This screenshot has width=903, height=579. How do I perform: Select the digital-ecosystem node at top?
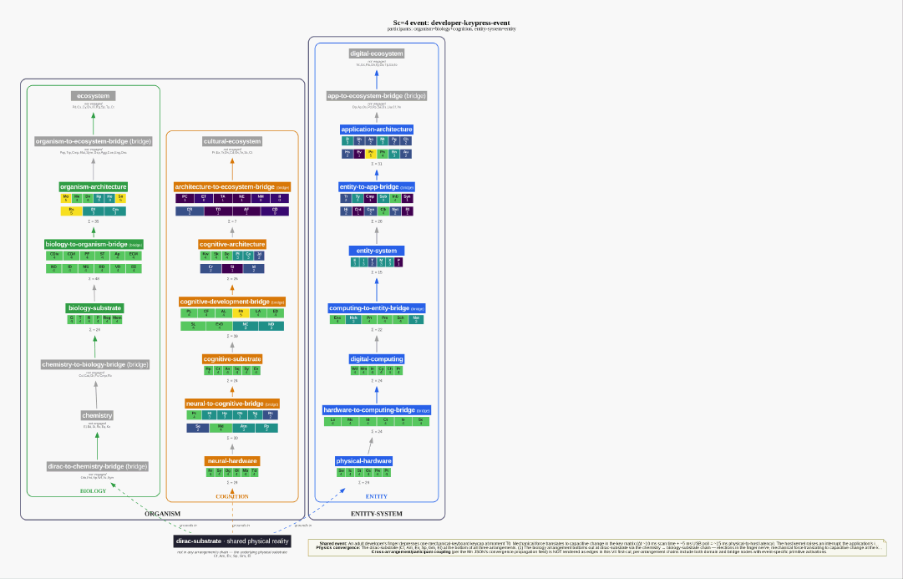(377, 53)
